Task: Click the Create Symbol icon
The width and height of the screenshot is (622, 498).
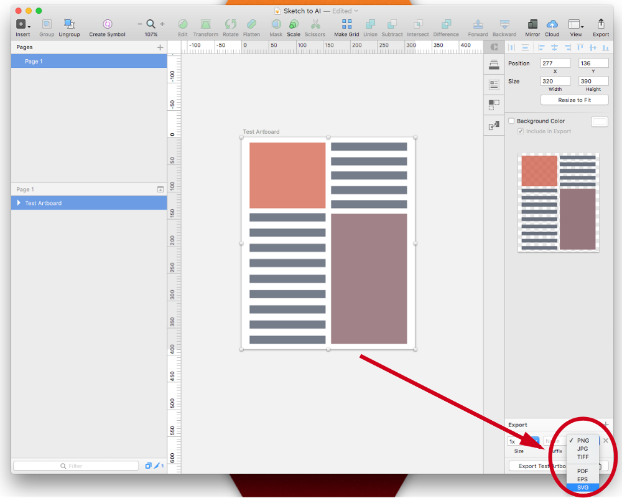Action: 107,24
